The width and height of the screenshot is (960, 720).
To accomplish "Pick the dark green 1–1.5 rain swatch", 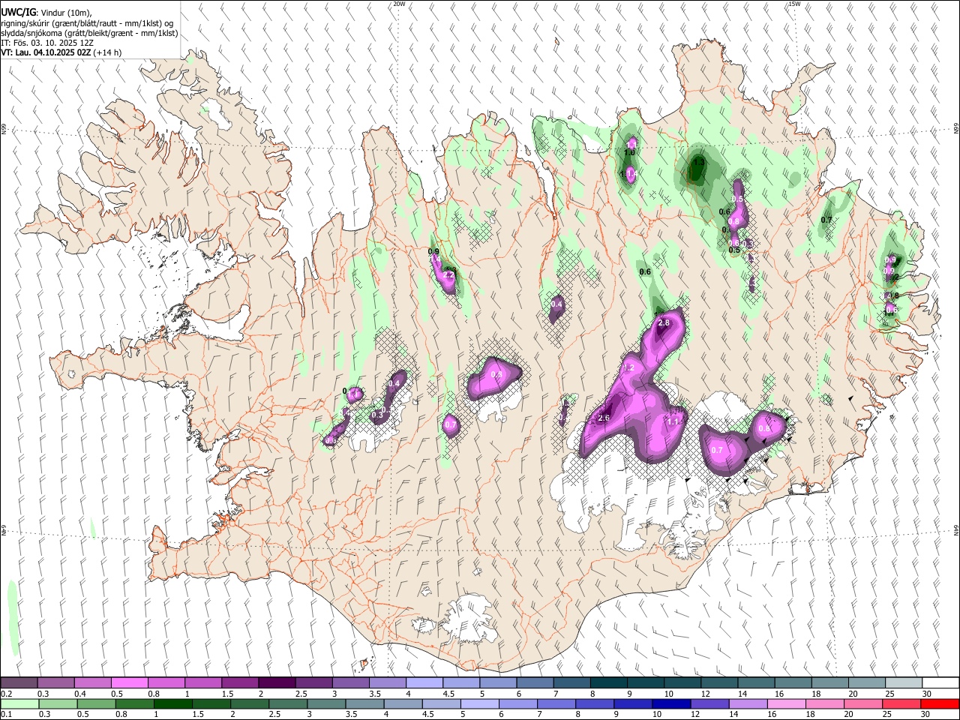I will tap(172, 703).
